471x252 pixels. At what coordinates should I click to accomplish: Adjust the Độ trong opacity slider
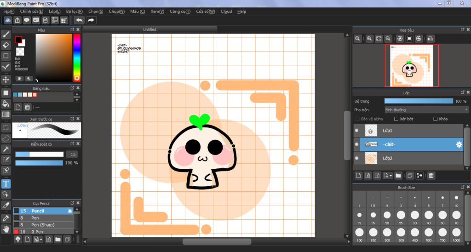click(419, 101)
